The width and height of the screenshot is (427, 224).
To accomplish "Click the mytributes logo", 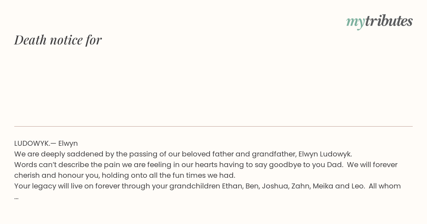I will (379, 21).
